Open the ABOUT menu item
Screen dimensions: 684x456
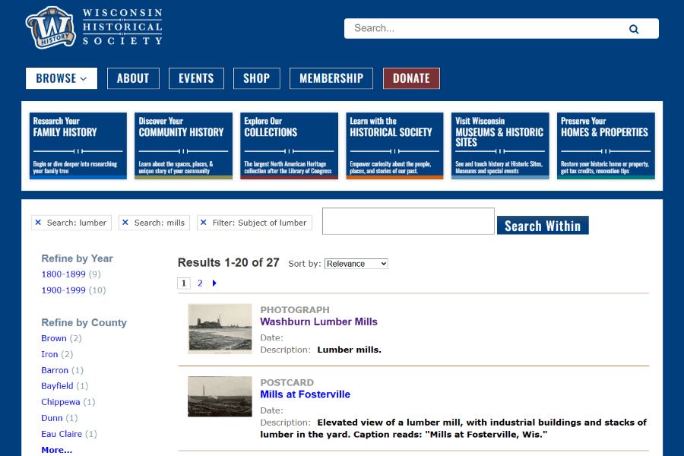pos(133,78)
